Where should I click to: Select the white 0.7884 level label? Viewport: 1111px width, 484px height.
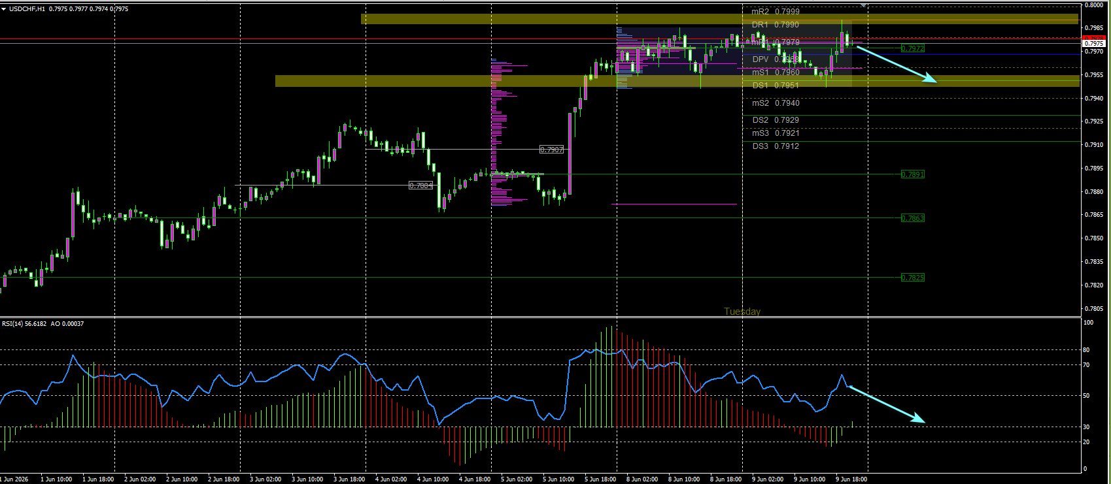click(420, 186)
